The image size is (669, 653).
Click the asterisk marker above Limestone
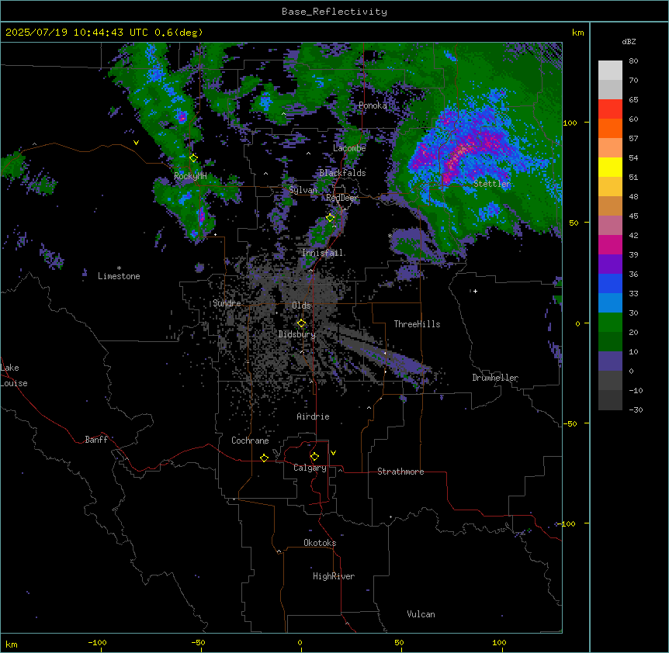[x=119, y=268]
